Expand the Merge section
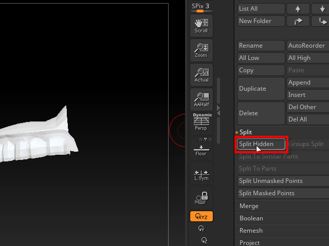 249,206
